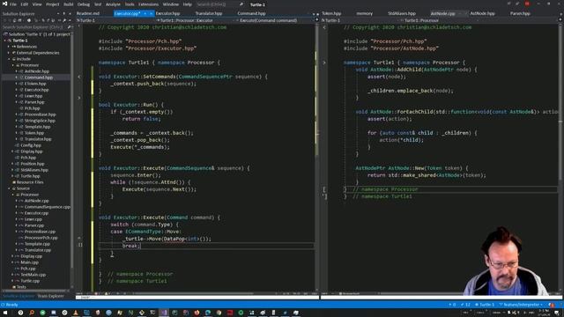Switch to the Command.hpp editor tab
The width and height of the screenshot is (564, 317).
251,14
